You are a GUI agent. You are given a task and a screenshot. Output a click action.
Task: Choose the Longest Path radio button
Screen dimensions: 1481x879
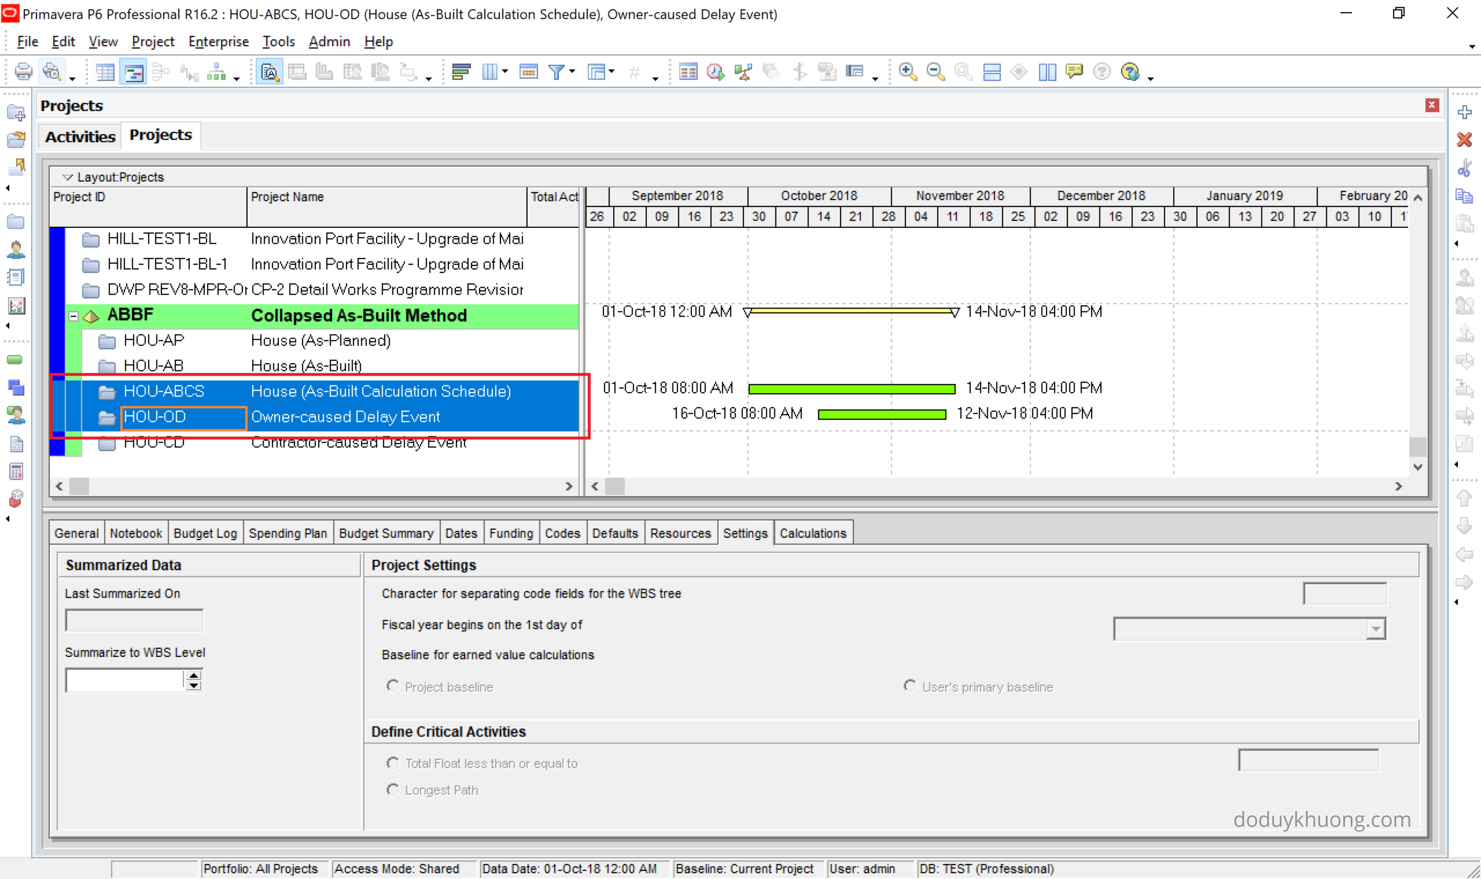[x=392, y=790]
